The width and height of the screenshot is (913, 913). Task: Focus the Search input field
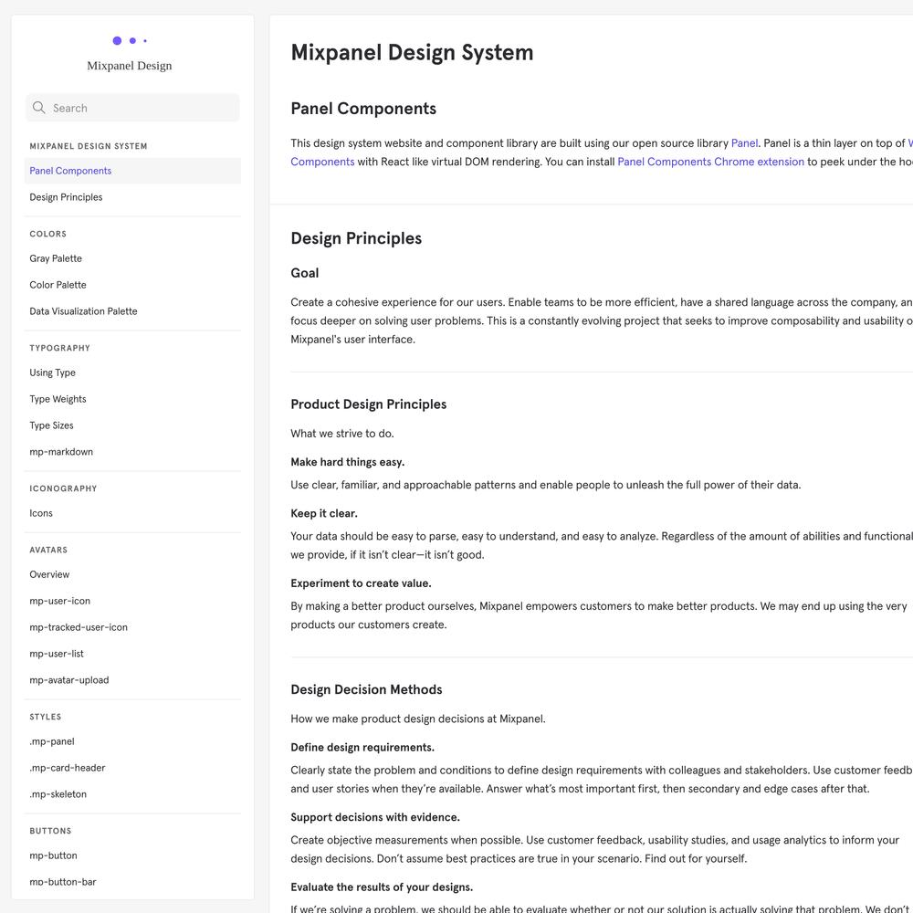coord(132,108)
